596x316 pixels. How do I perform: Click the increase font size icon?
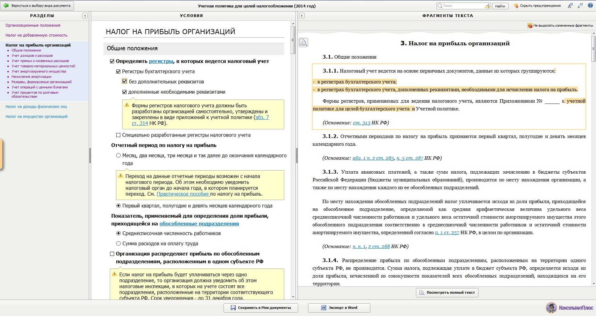570,6
